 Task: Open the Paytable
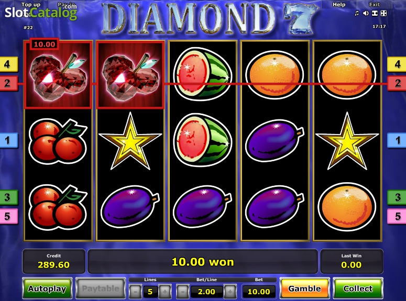[101, 288]
